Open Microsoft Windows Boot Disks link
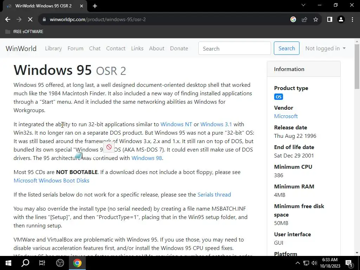The image size is (360, 270). point(51,180)
